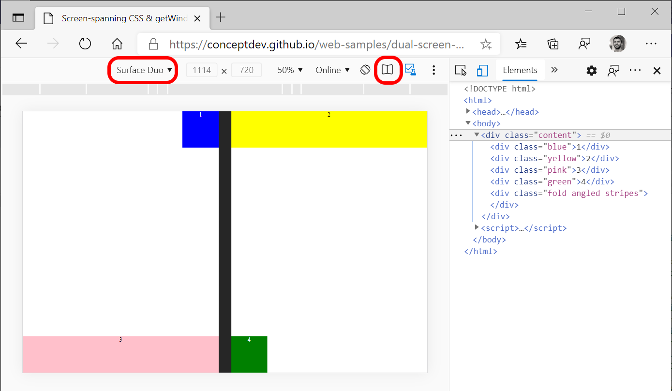The height and width of the screenshot is (391, 672).
Task: Collapse the body element node
Action: click(x=468, y=123)
